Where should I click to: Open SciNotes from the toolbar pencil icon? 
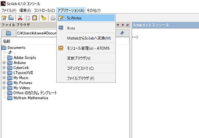coord(4,18)
